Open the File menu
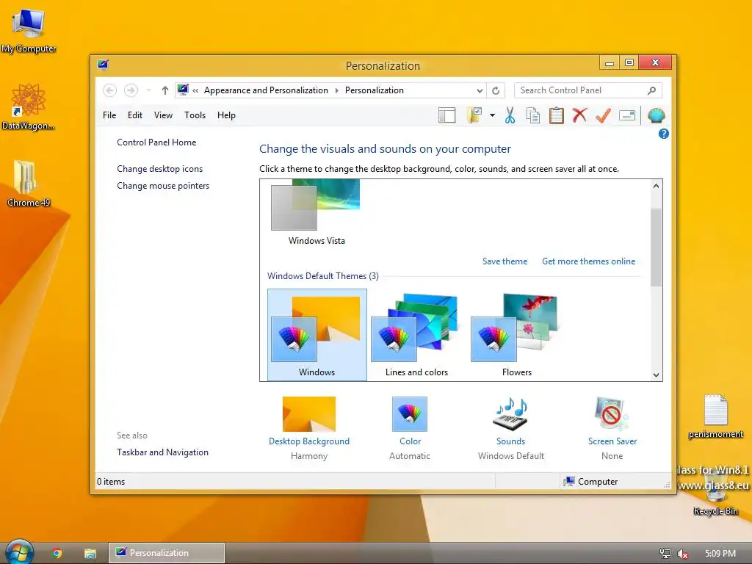Image resolution: width=752 pixels, height=564 pixels. tap(109, 115)
